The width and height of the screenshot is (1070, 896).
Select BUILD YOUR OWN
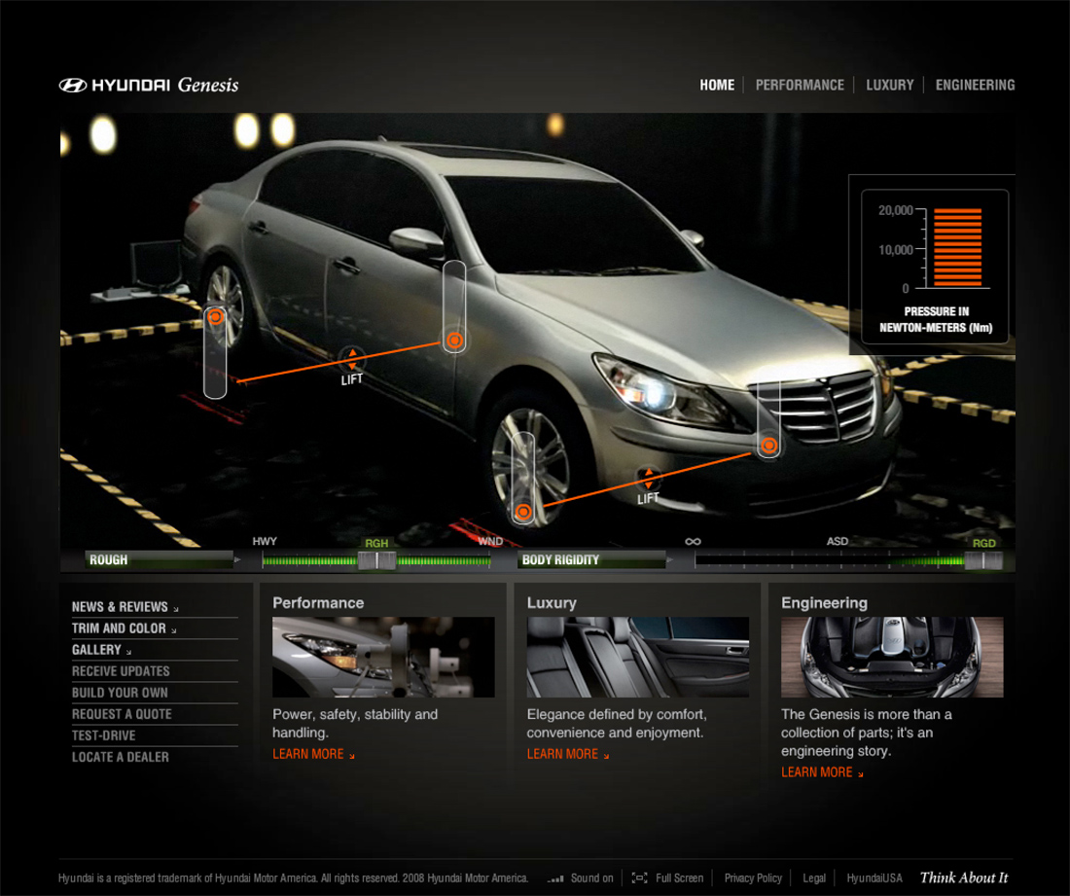(x=120, y=693)
